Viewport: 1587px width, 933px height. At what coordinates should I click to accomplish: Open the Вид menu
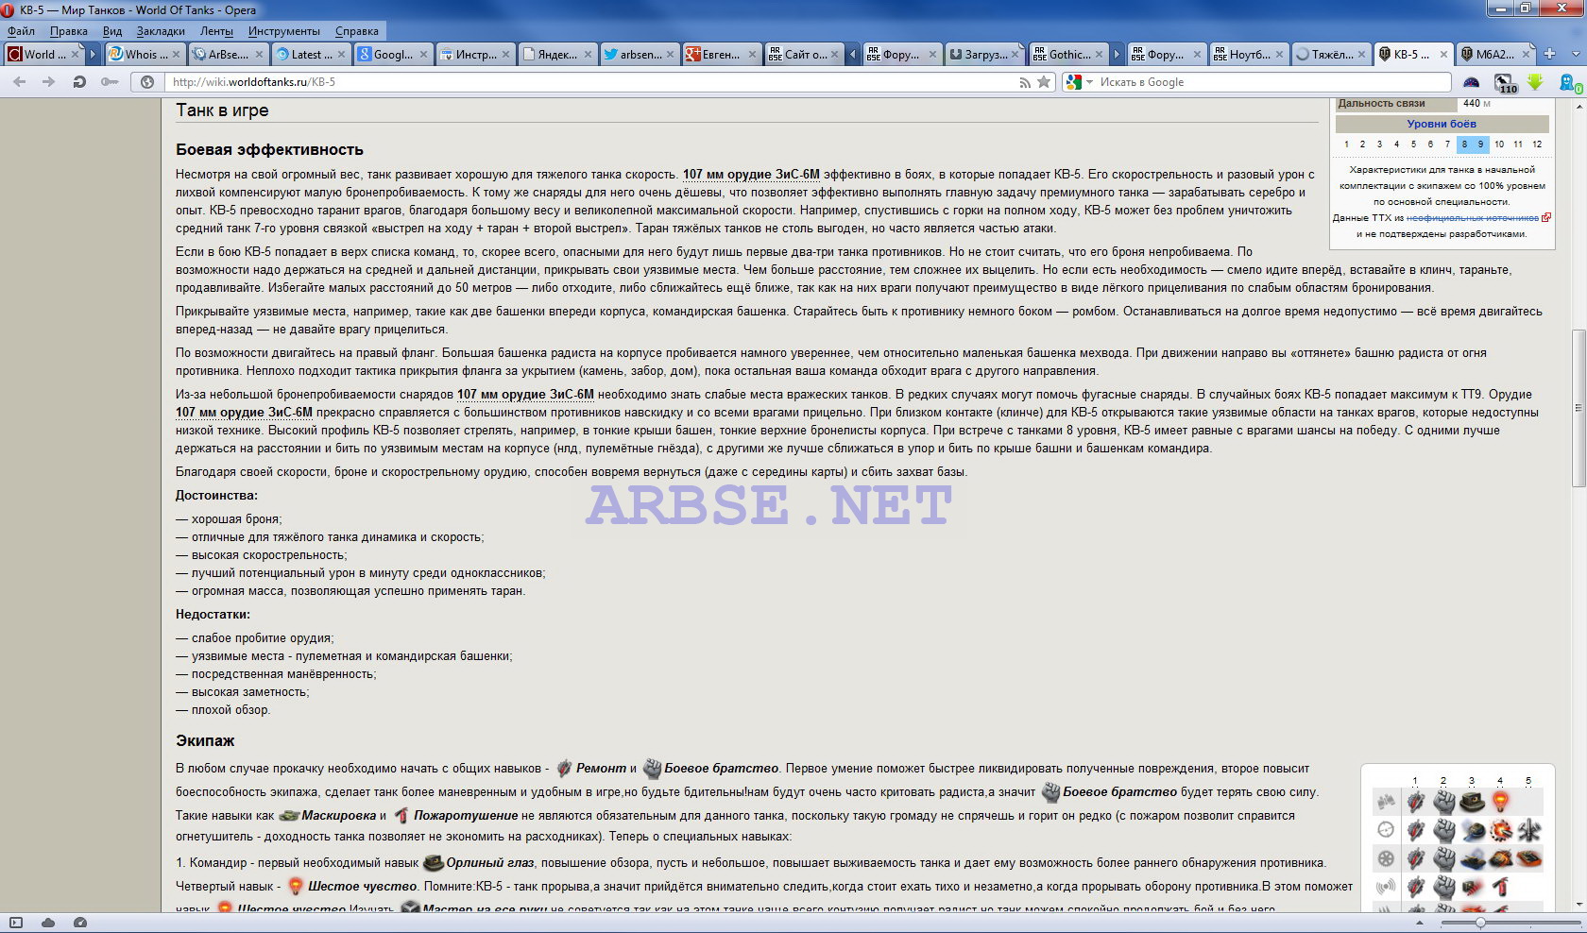pyautogui.click(x=112, y=31)
